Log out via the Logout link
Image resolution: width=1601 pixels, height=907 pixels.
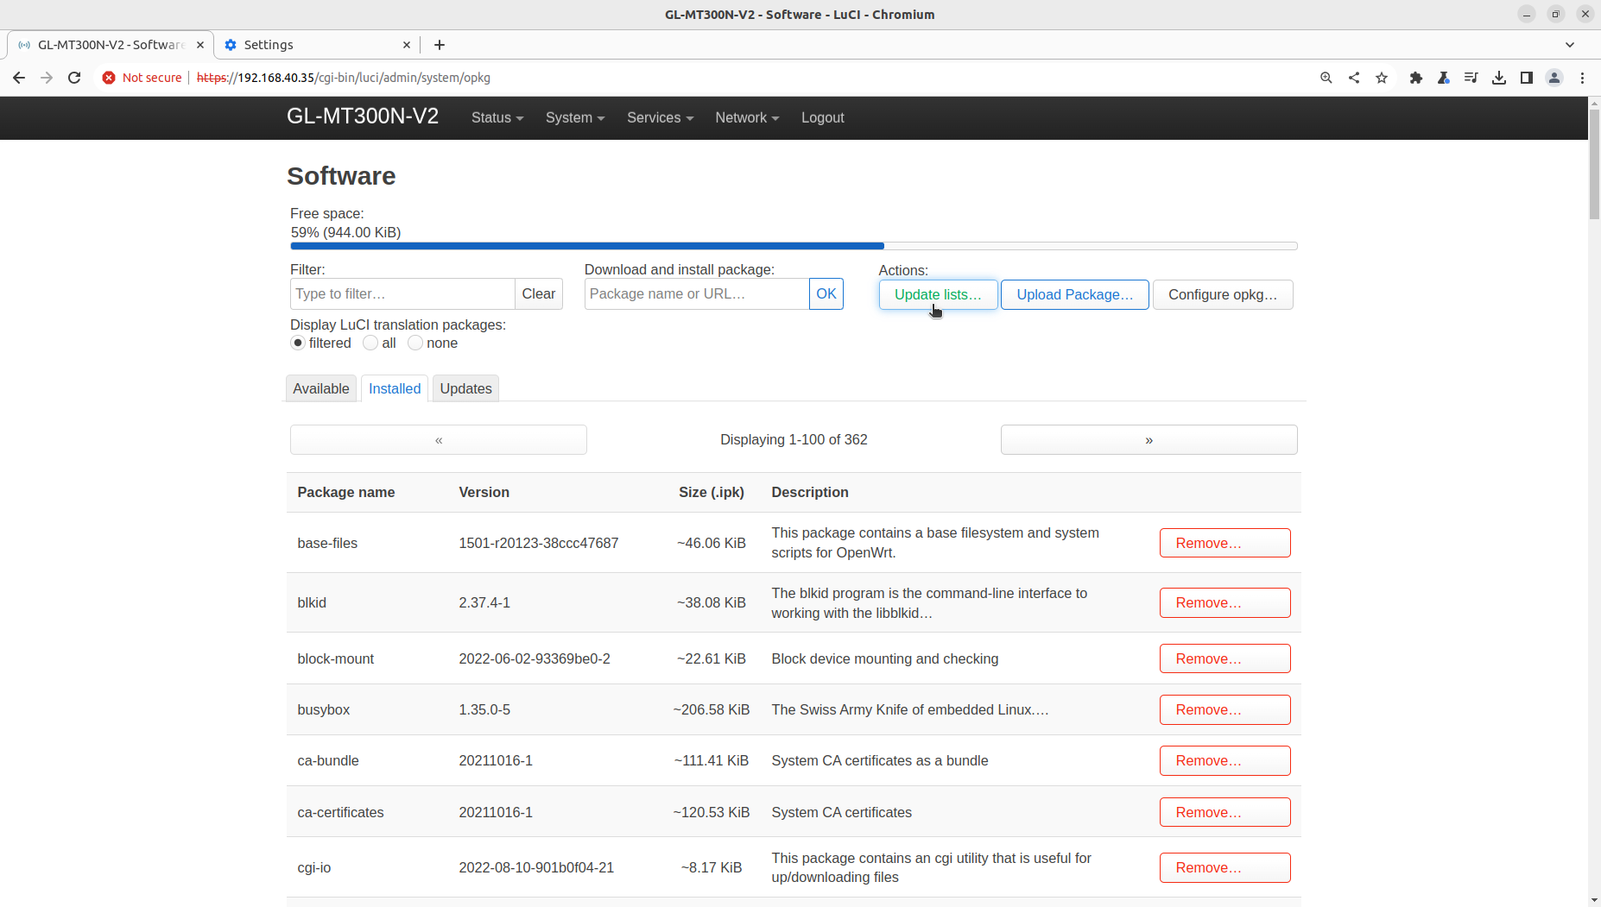[822, 118]
